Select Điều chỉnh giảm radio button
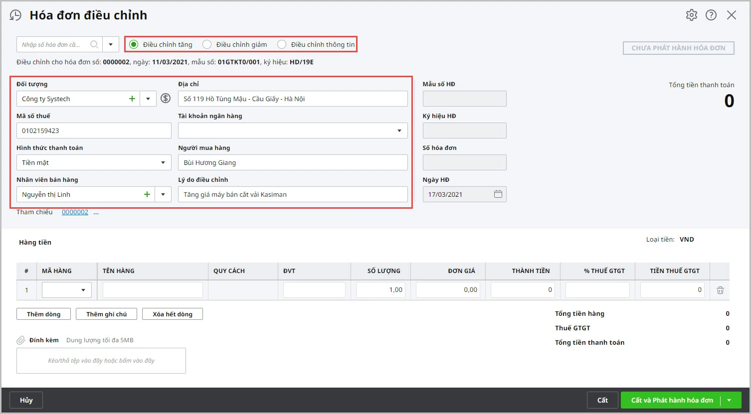The image size is (751, 414). tap(207, 44)
